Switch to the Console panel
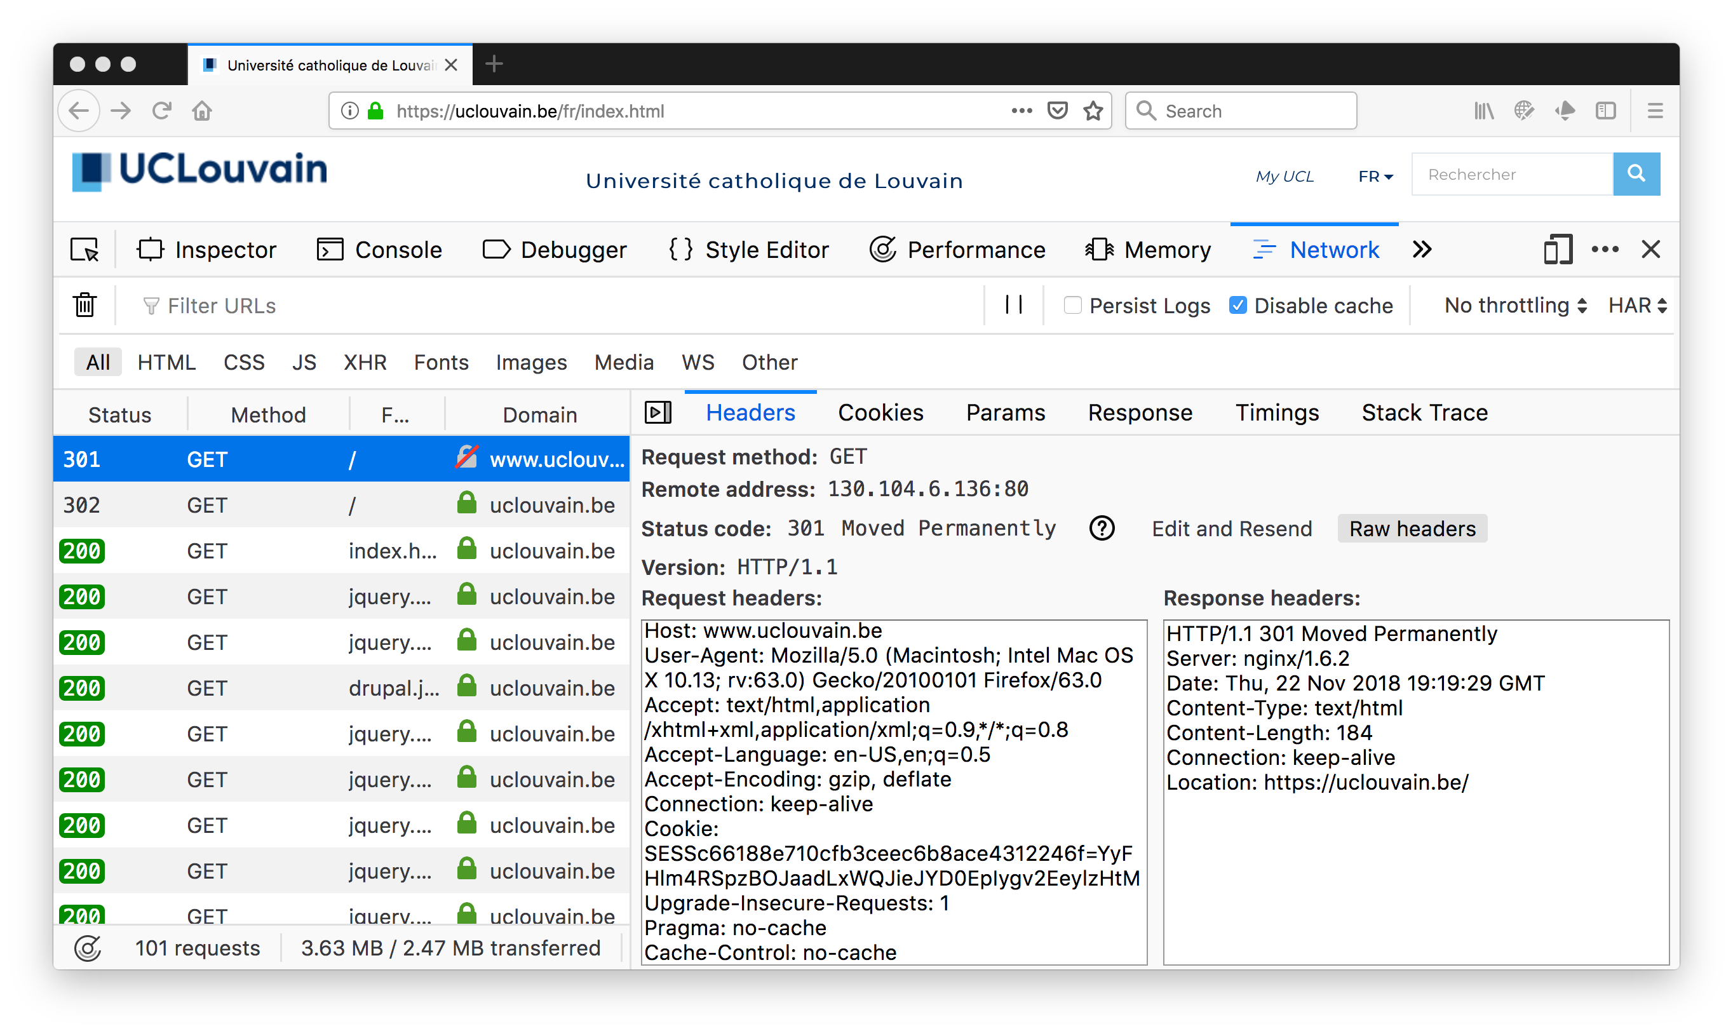Image resolution: width=1733 pixels, height=1033 pixels. click(x=379, y=249)
